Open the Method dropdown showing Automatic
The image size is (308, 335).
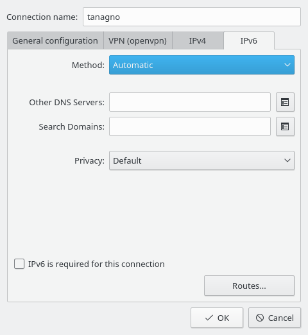(201, 65)
